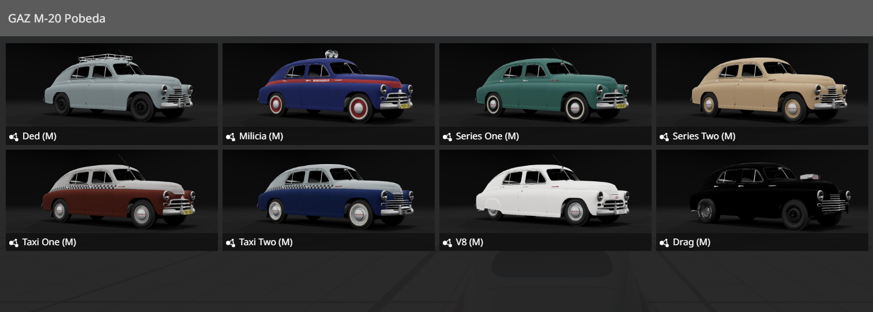Click the config icon beside V8 (M)
873x312 pixels.
coord(447,243)
